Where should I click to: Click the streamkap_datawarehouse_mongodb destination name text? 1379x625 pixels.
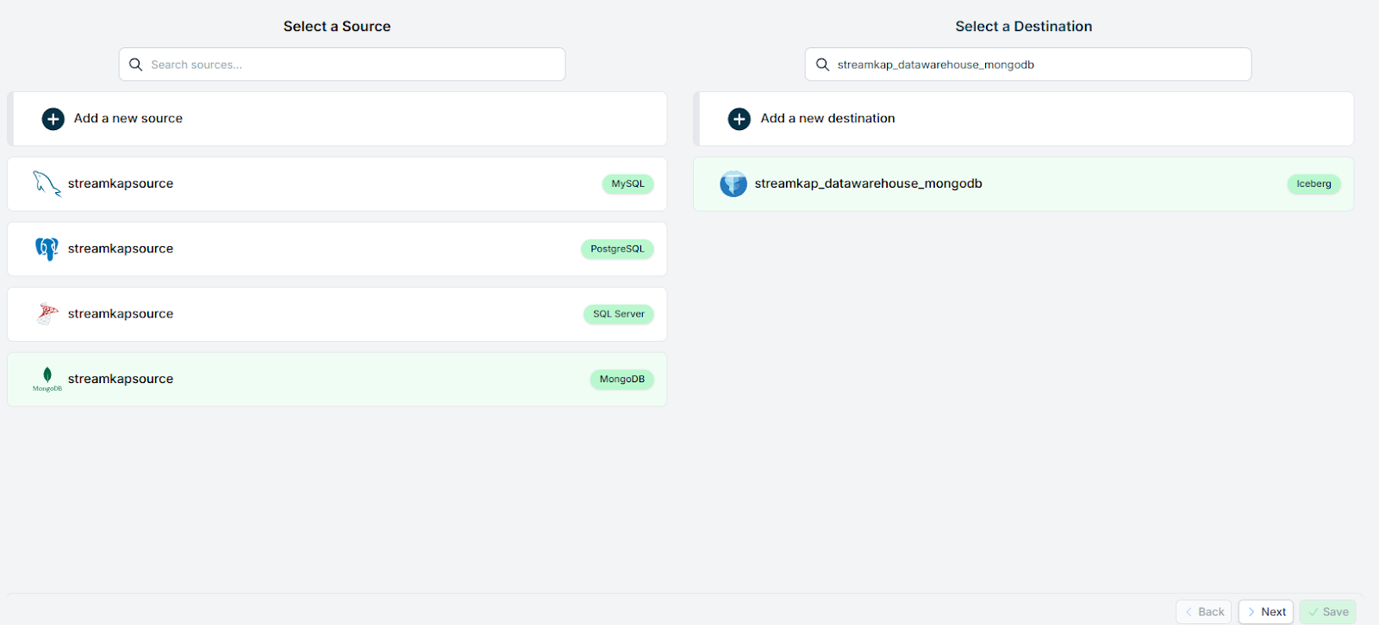tap(869, 183)
